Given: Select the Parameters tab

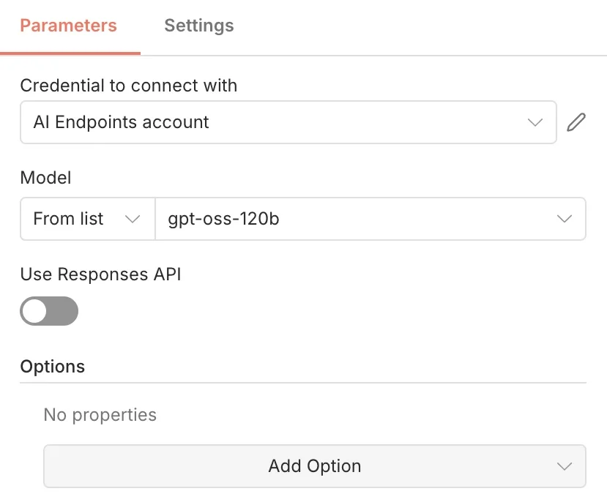Looking at the screenshot, I should pyautogui.click(x=68, y=26).
